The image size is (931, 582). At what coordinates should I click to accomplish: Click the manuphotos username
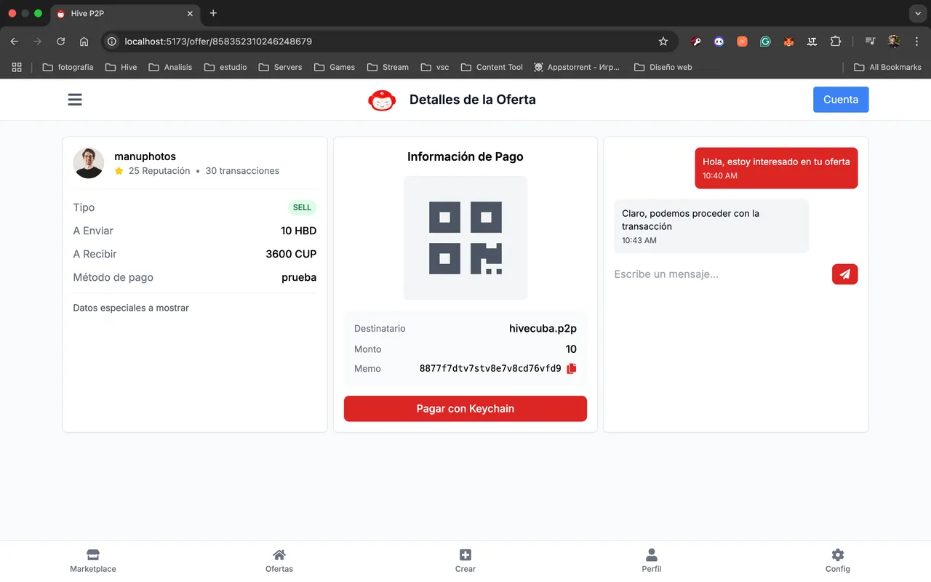(x=145, y=156)
